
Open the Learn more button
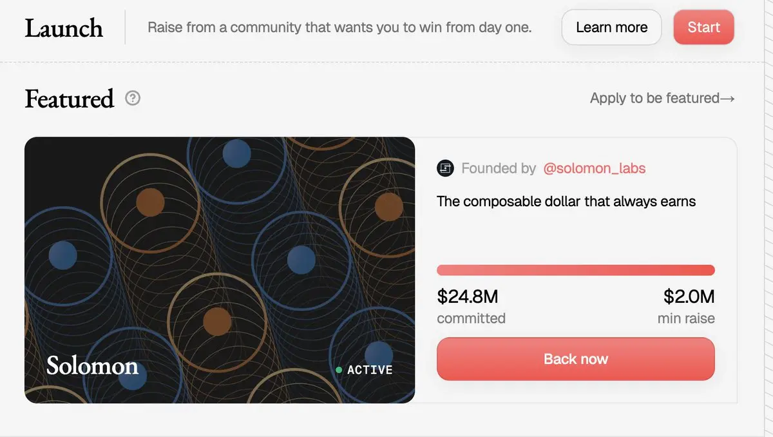(611, 28)
